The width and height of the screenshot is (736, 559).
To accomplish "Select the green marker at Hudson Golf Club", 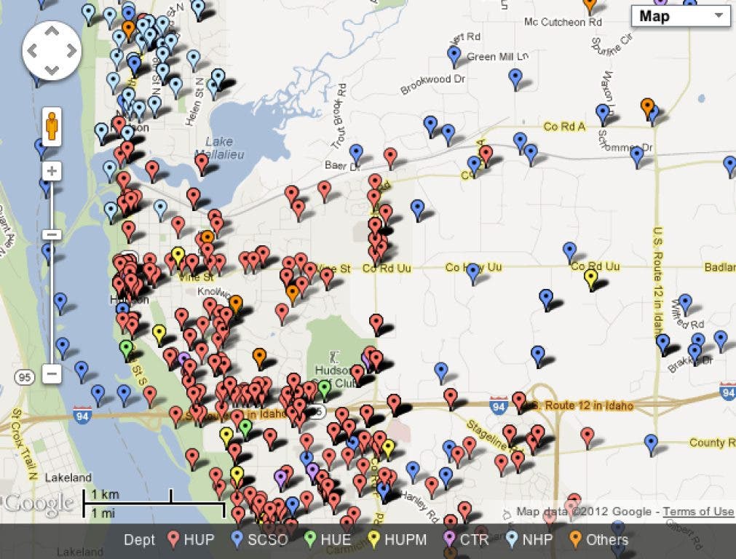I will pyautogui.click(x=325, y=390).
